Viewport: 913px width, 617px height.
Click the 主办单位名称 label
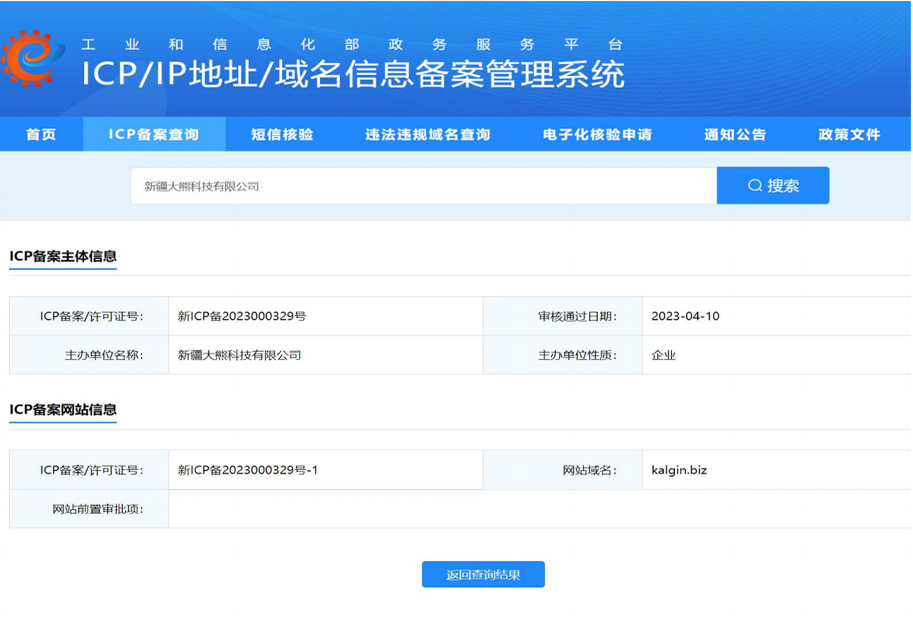pos(103,355)
